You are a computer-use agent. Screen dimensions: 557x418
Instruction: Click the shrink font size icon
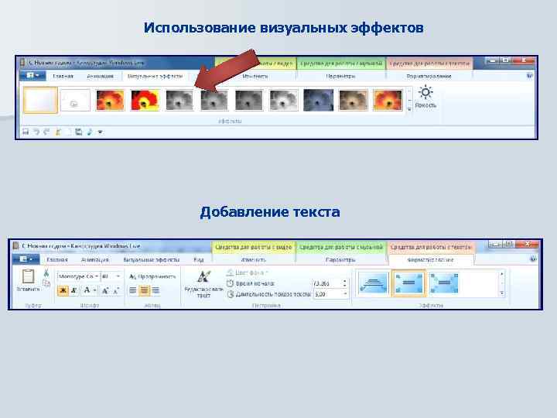click(x=116, y=290)
